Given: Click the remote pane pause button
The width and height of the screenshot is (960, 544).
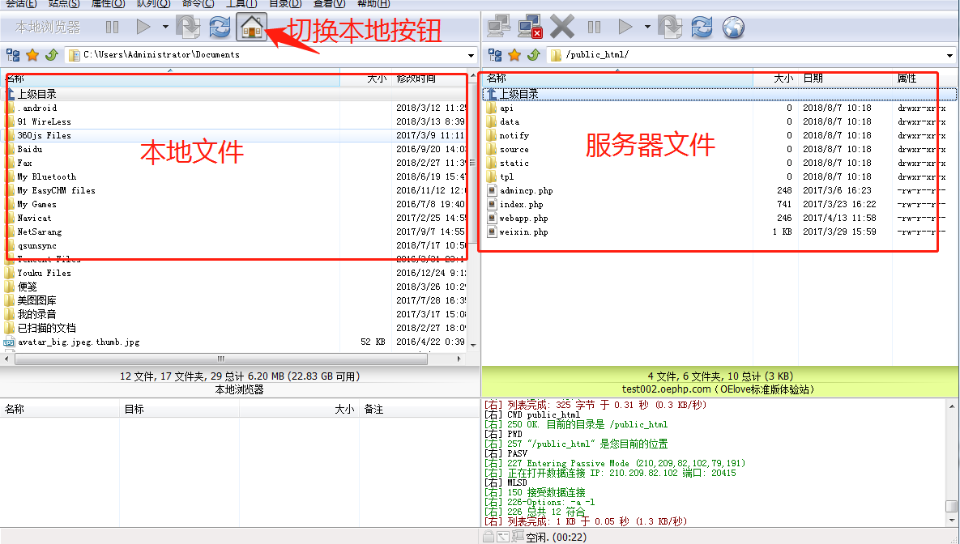Looking at the screenshot, I should [x=594, y=27].
